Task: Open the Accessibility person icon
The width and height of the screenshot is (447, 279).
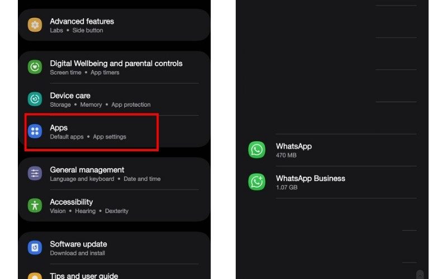Action: (x=35, y=205)
